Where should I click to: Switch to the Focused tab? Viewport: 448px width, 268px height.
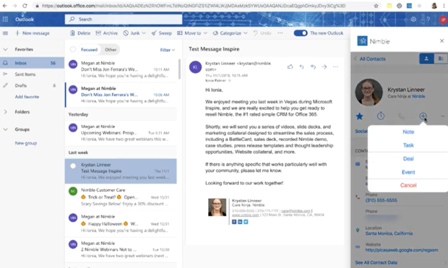(x=89, y=50)
